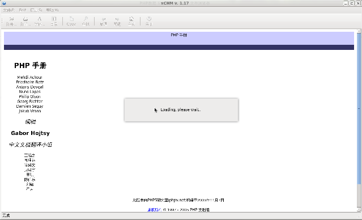Click the author name 'Antony Dovgal'

tap(30, 87)
